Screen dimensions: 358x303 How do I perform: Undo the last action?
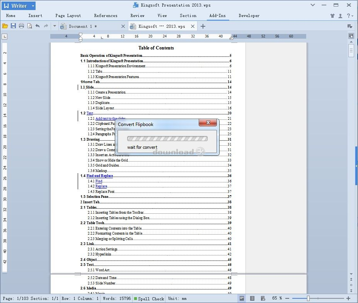pos(38,26)
